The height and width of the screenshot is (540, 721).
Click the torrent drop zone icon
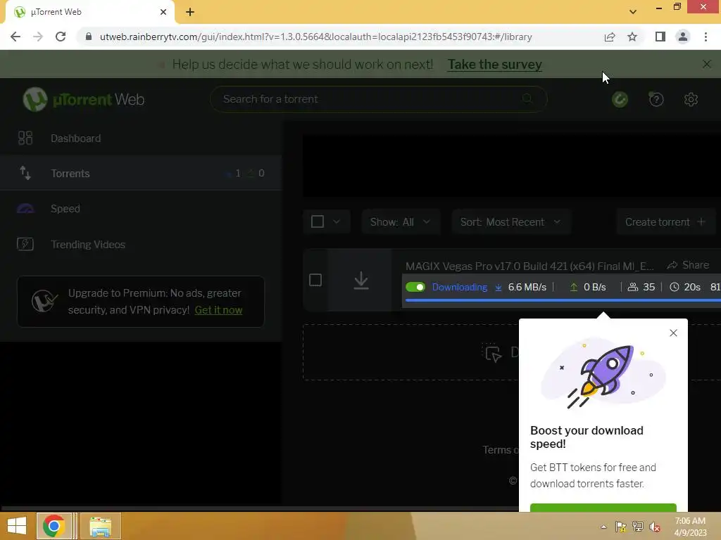point(493,353)
